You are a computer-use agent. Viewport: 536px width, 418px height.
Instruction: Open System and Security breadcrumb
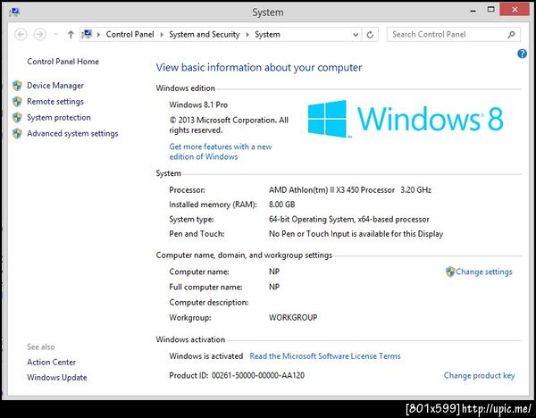205,35
